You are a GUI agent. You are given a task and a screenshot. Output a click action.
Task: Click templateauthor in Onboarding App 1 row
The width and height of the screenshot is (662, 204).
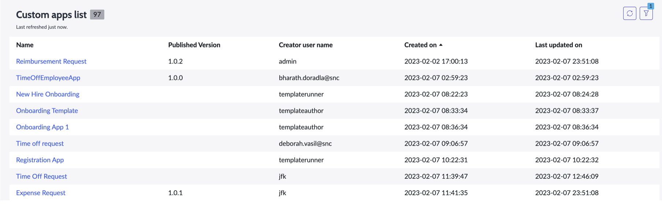(301, 127)
